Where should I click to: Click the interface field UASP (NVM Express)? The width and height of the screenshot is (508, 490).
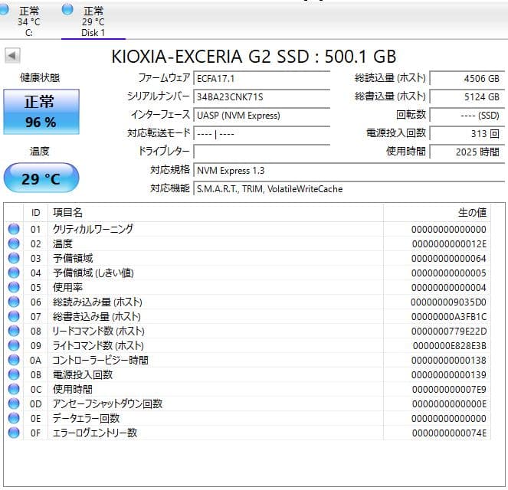point(262,116)
